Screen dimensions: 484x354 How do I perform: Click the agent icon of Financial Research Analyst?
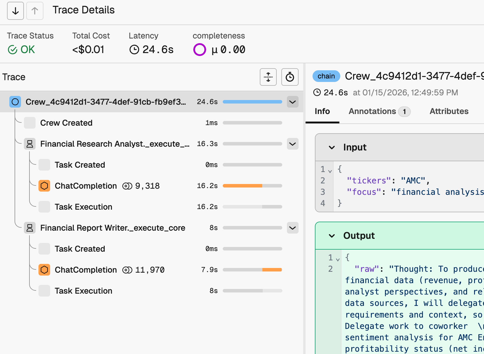coord(30,144)
